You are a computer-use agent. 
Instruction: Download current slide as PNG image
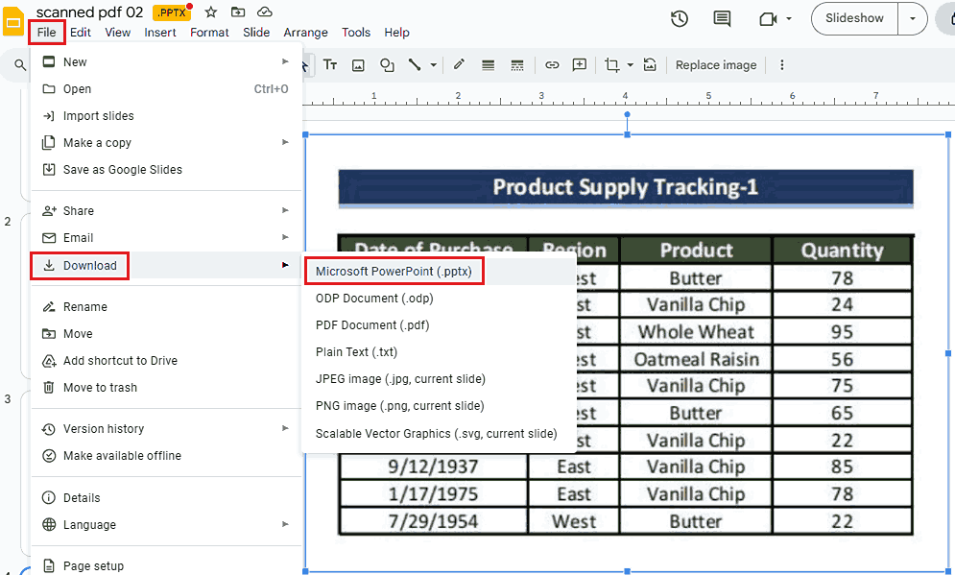click(439, 406)
